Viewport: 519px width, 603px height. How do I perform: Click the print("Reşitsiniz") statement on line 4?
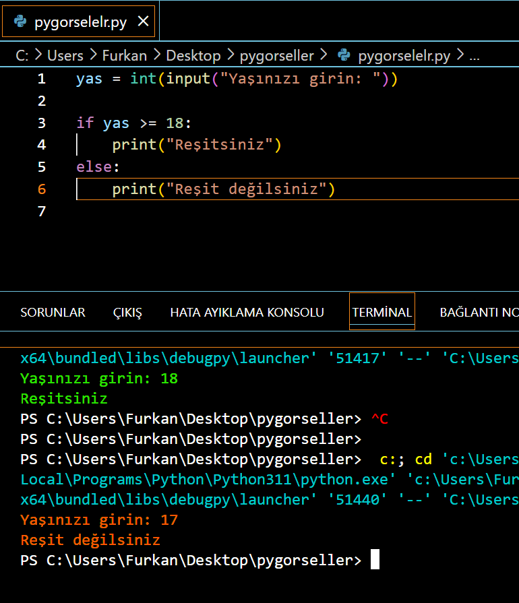196,145
